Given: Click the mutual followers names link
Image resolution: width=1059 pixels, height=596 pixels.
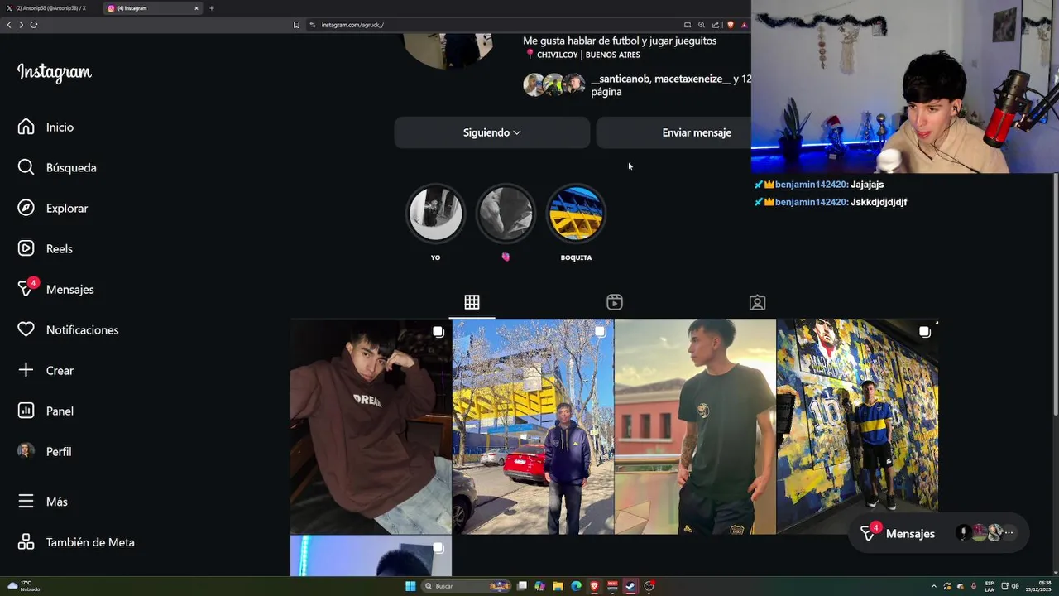Looking at the screenshot, I should click(671, 85).
